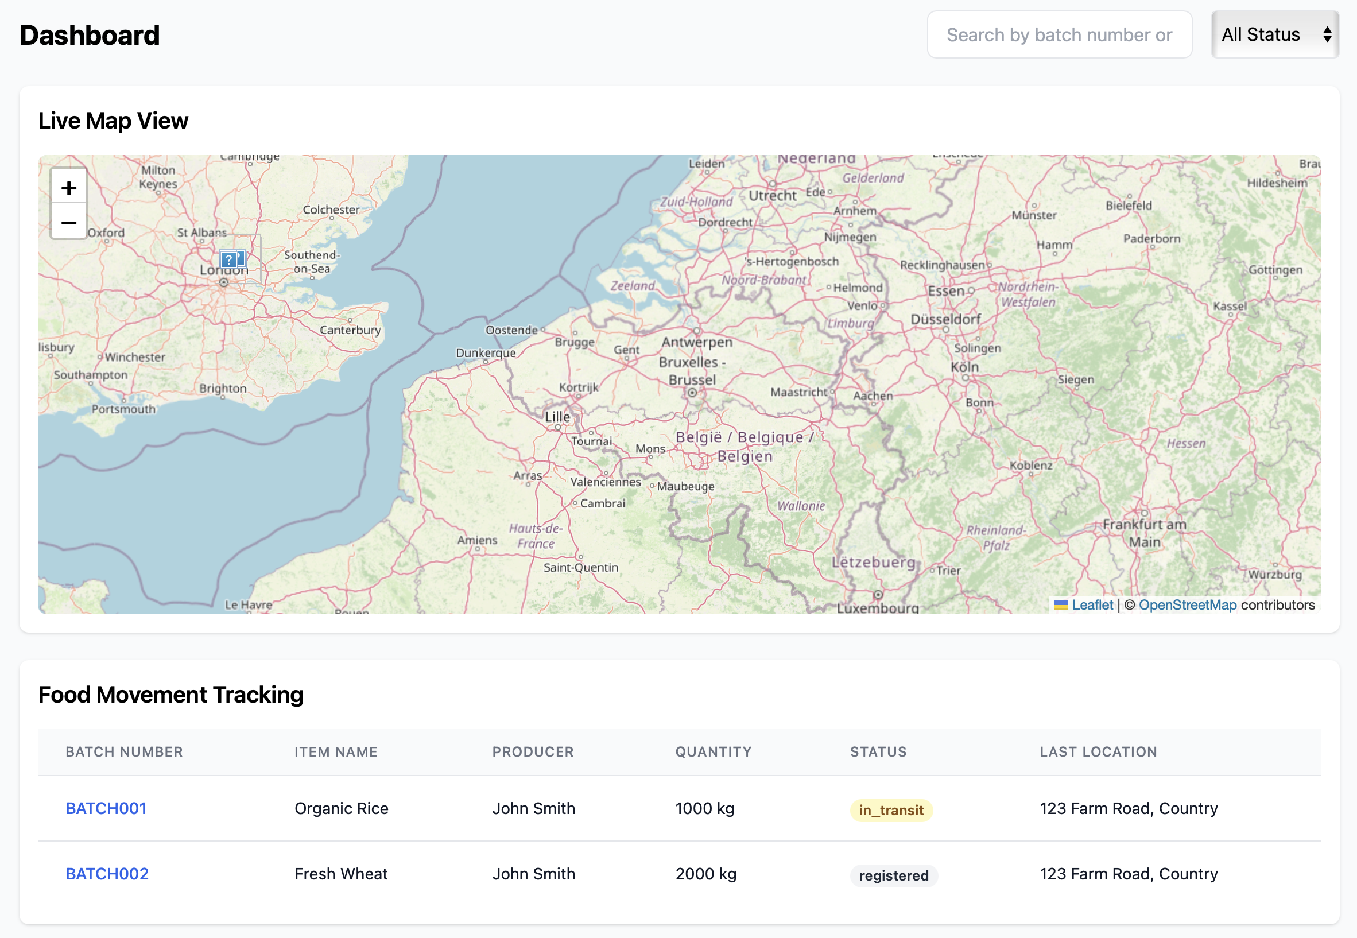
Task: Open the OpenStreetMap attribution link
Action: coord(1187,605)
